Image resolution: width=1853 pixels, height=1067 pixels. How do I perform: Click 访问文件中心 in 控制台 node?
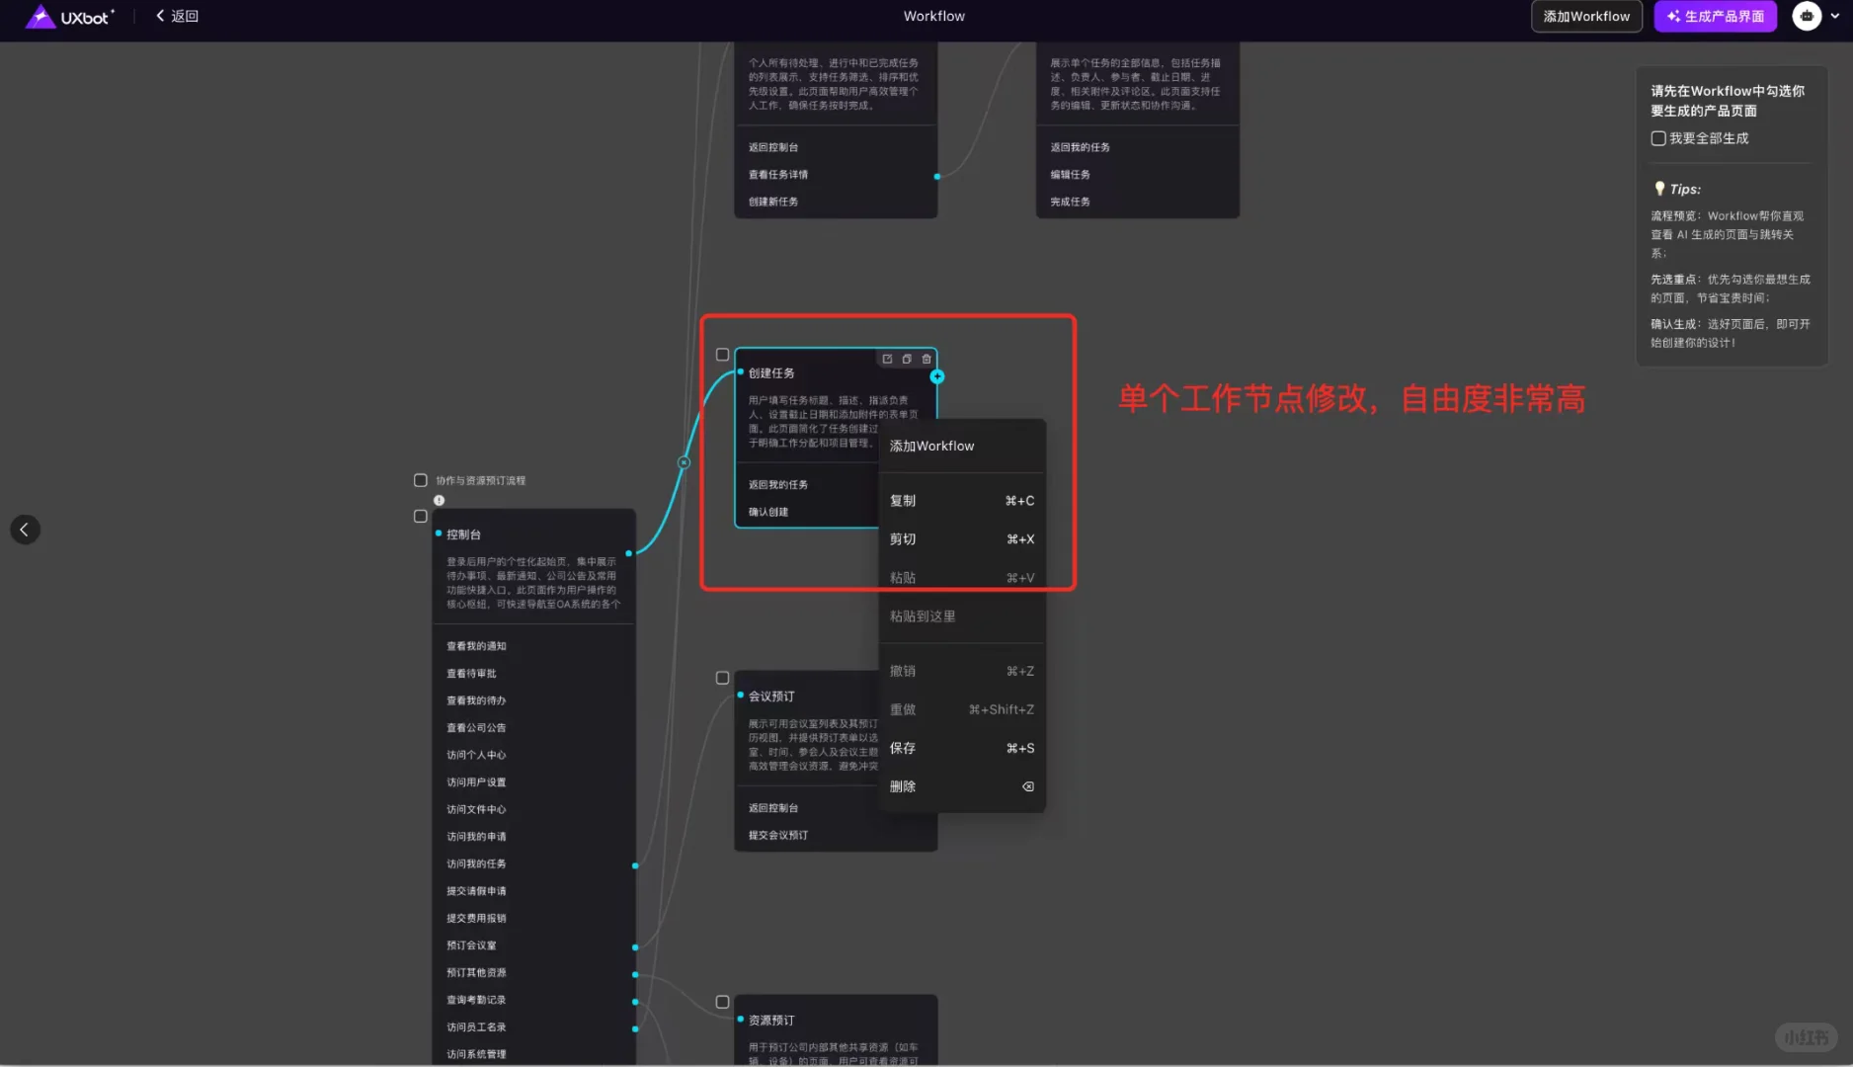coord(476,809)
